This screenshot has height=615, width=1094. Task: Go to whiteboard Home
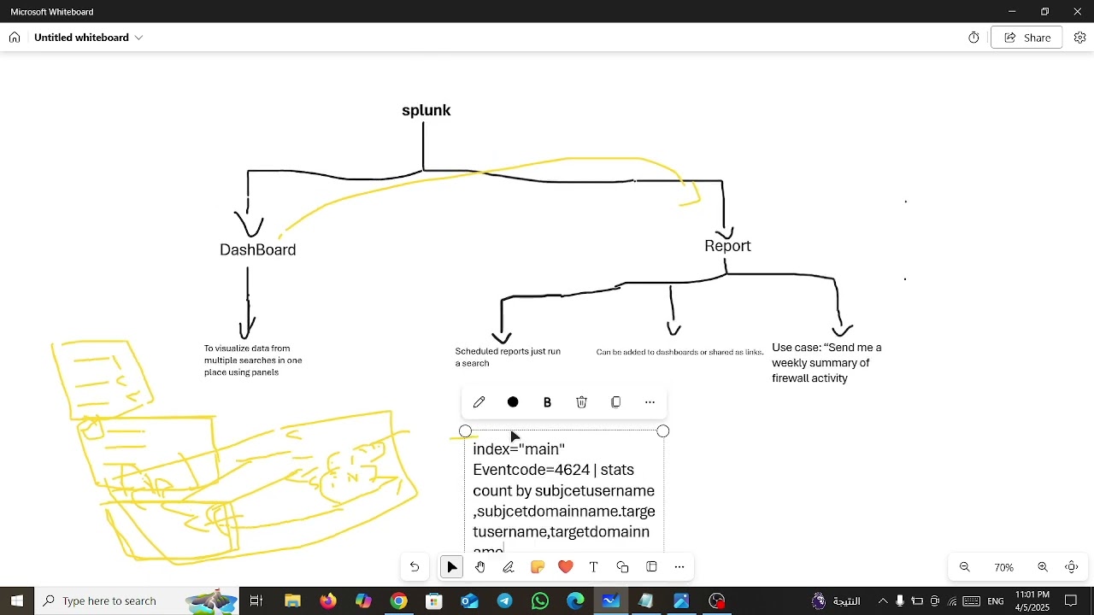pos(15,38)
